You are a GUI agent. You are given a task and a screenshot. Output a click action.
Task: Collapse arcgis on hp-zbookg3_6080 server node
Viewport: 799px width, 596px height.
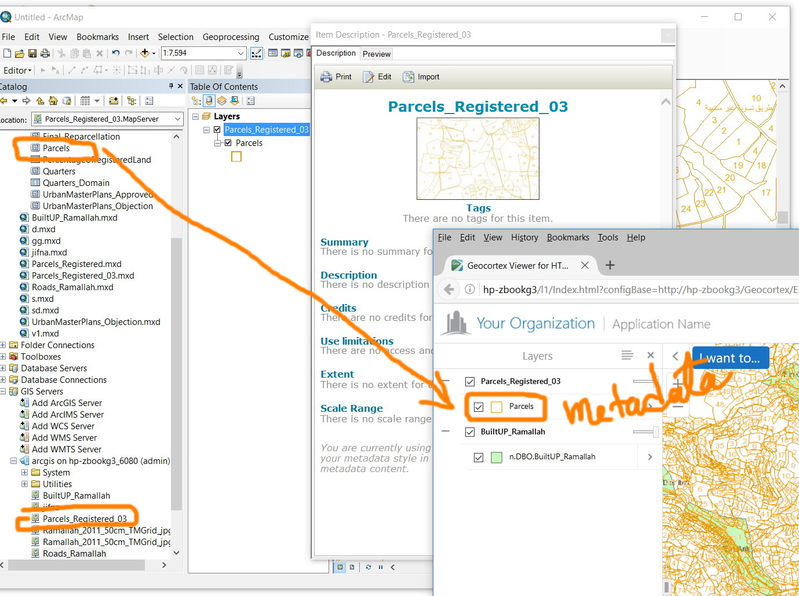(13, 461)
